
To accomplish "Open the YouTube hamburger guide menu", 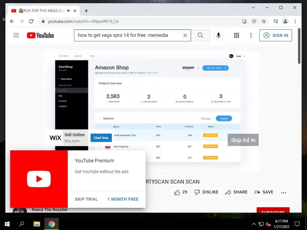I will click(16, 35).
